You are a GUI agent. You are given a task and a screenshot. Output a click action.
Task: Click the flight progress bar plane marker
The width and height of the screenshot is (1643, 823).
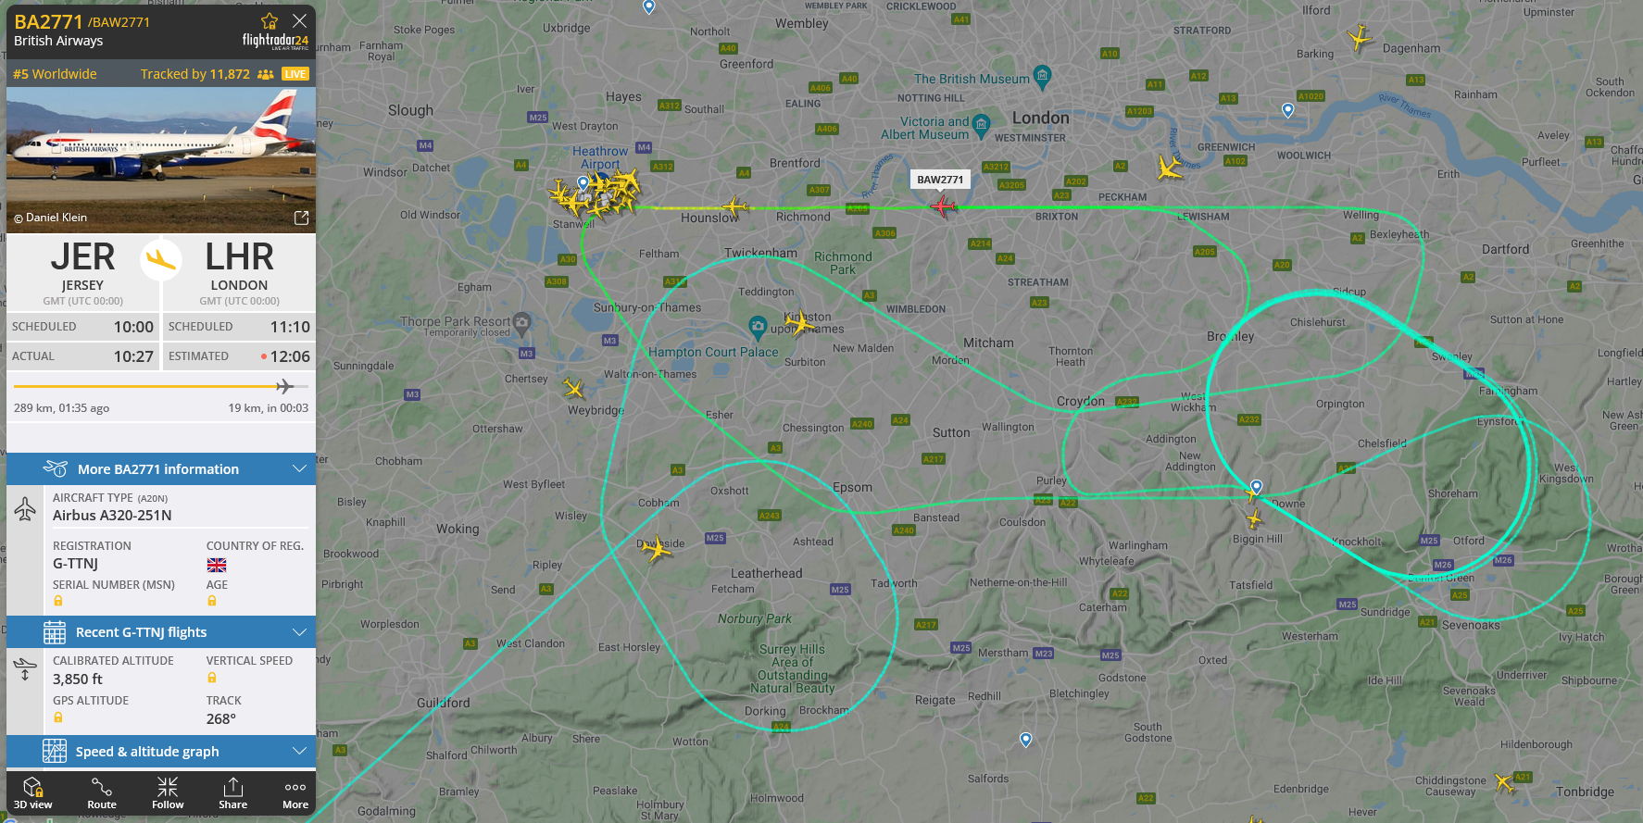tap(284, 386)
